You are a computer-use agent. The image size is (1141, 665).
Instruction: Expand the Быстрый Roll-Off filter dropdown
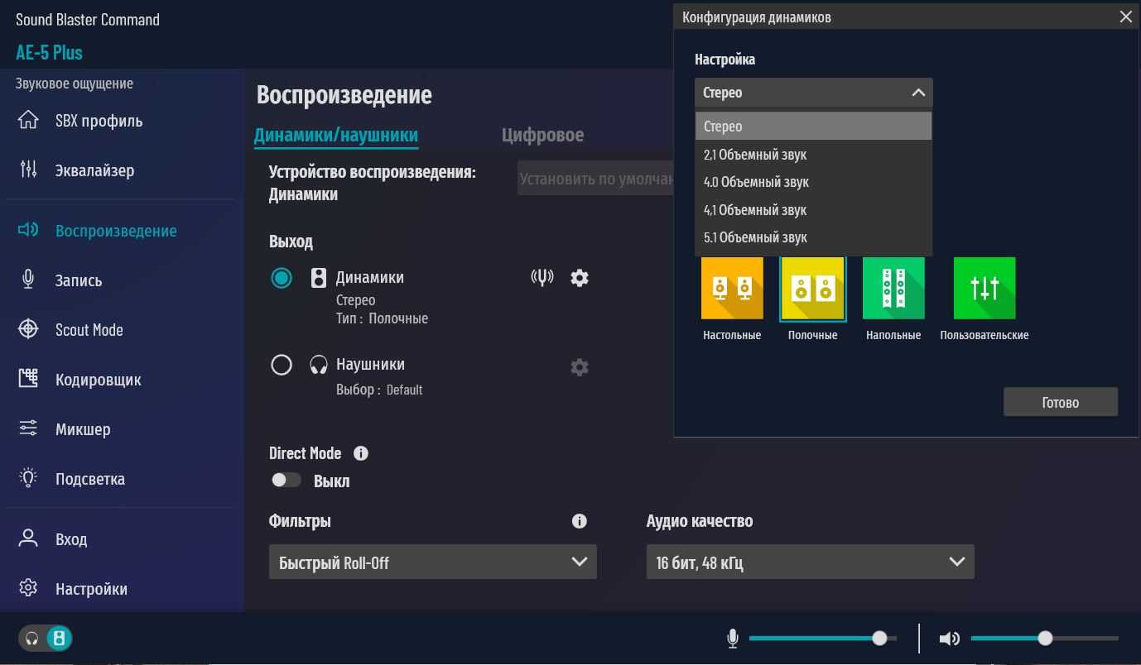(x=432, y=562)
